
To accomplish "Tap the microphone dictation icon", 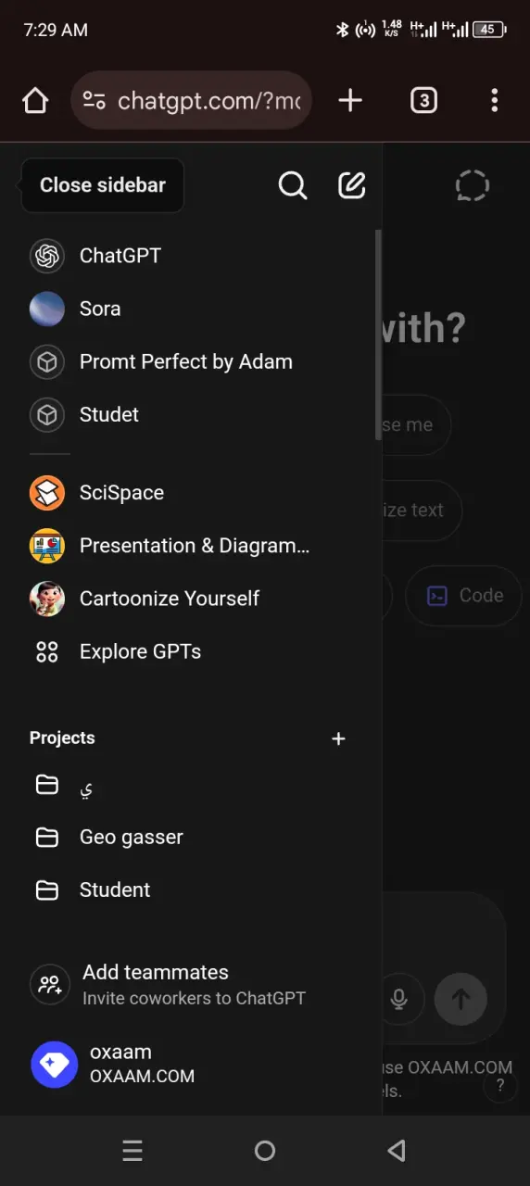I will click(398, 1000).
